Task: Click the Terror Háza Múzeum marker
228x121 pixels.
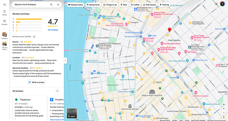Action: tap(187, 61)
